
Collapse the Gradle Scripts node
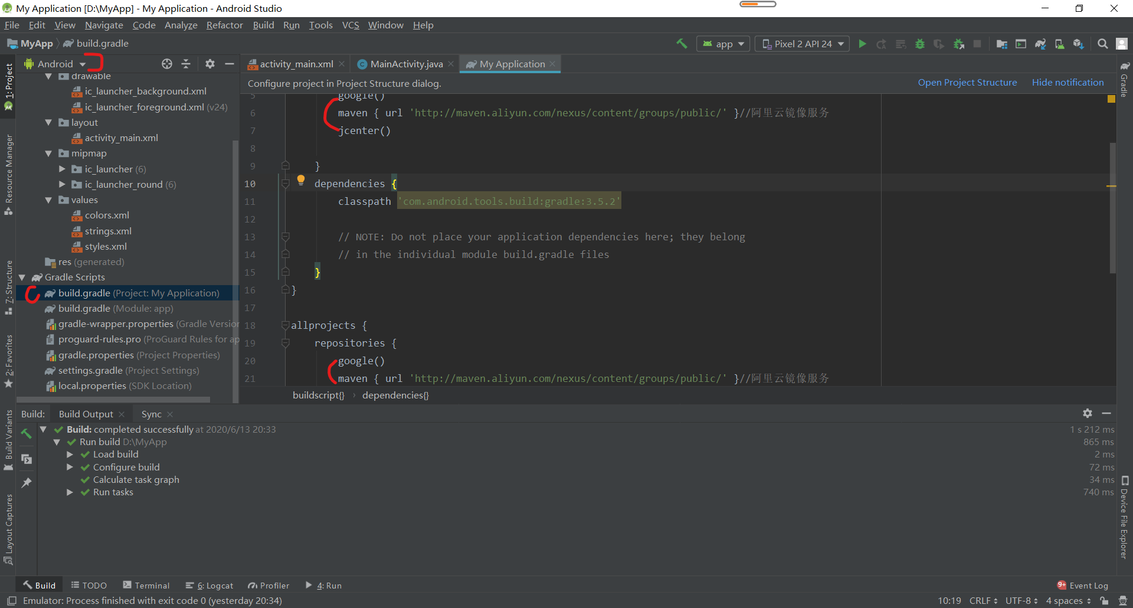(22, 277)
